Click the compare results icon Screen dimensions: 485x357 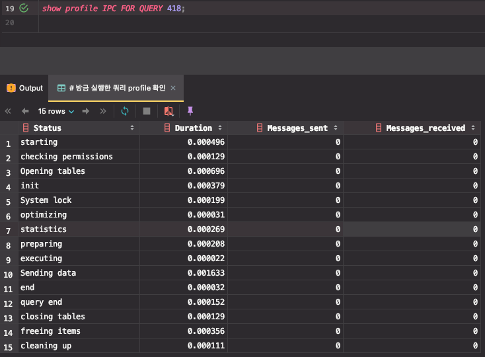coord(169,111)
